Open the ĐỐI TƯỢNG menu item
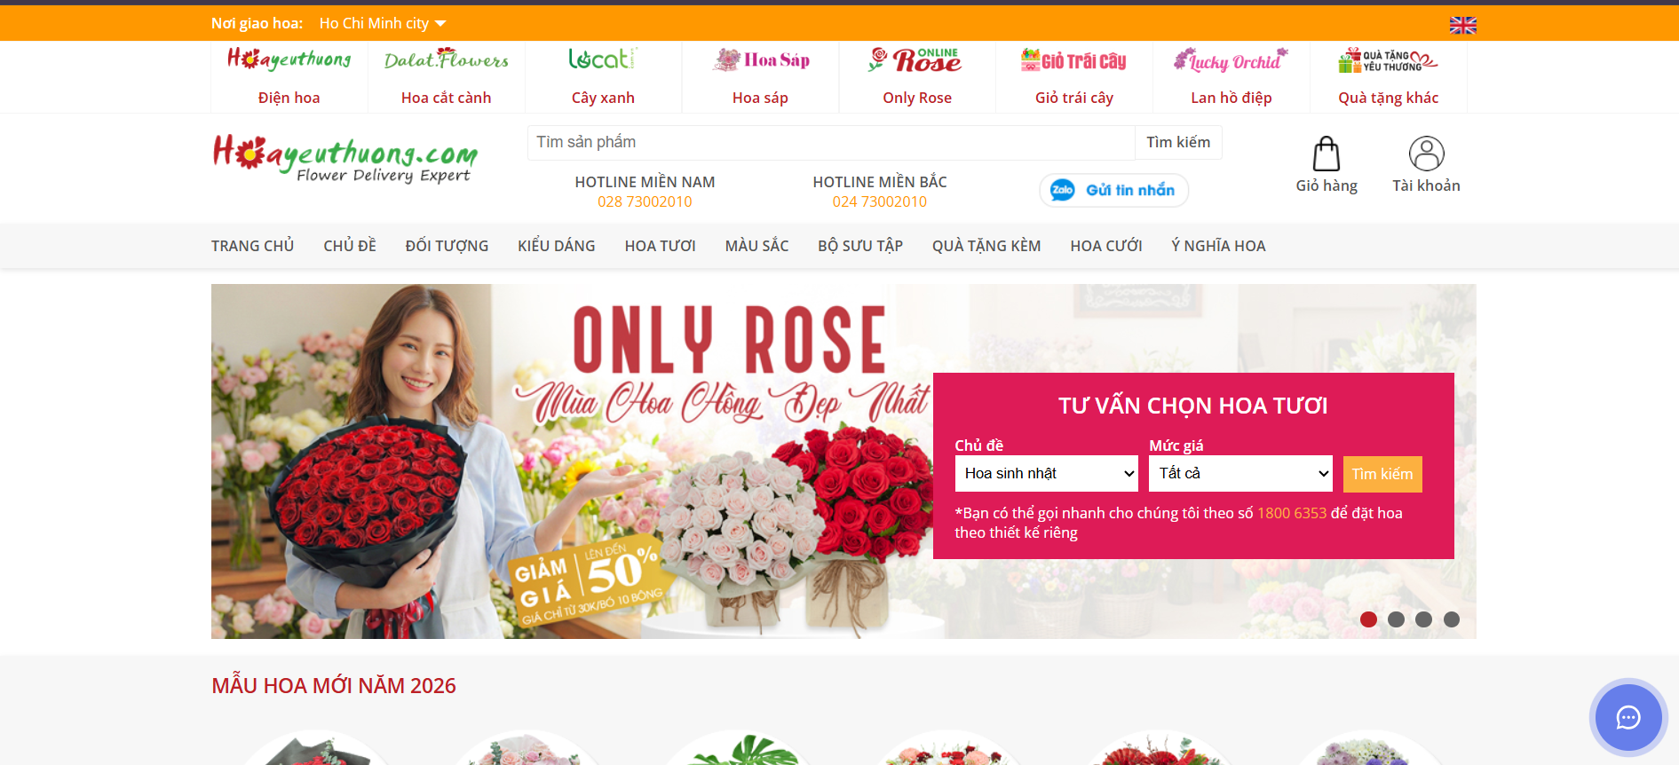 pos(447,246)
